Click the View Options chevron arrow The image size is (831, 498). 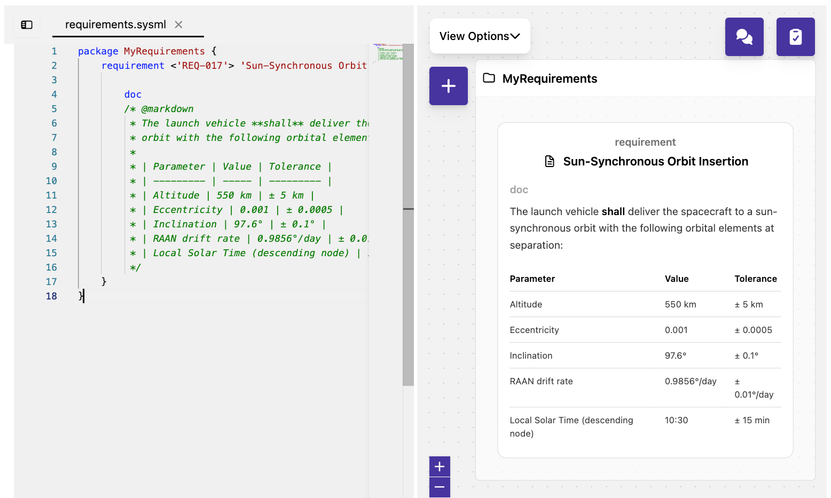point(515,36)
